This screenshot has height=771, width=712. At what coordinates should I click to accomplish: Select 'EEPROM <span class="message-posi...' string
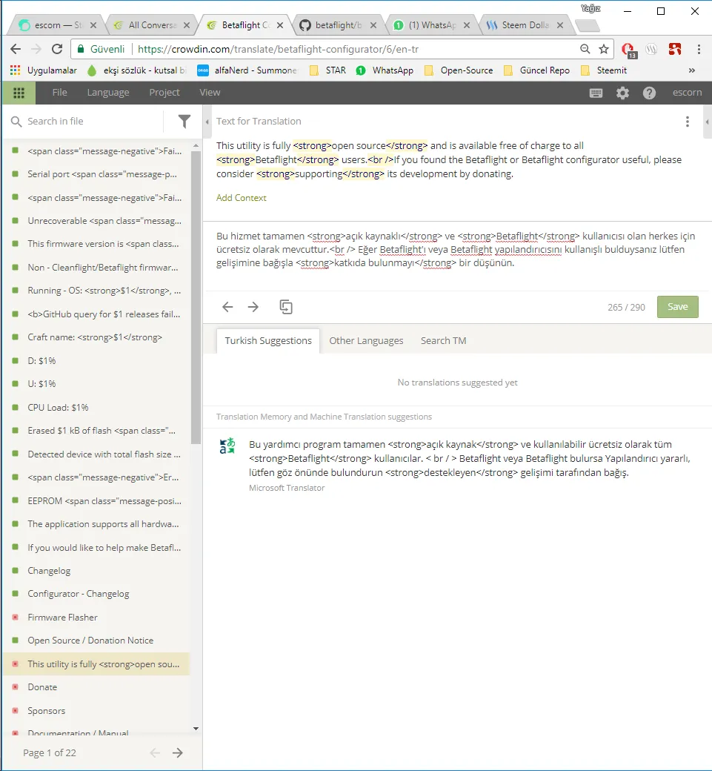97,500
